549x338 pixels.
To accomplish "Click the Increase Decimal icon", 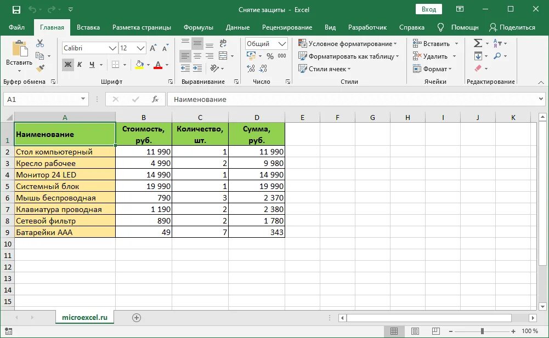I will 251,68.
